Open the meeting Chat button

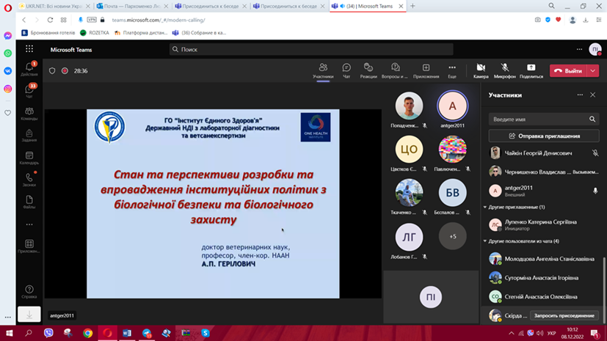346,71
